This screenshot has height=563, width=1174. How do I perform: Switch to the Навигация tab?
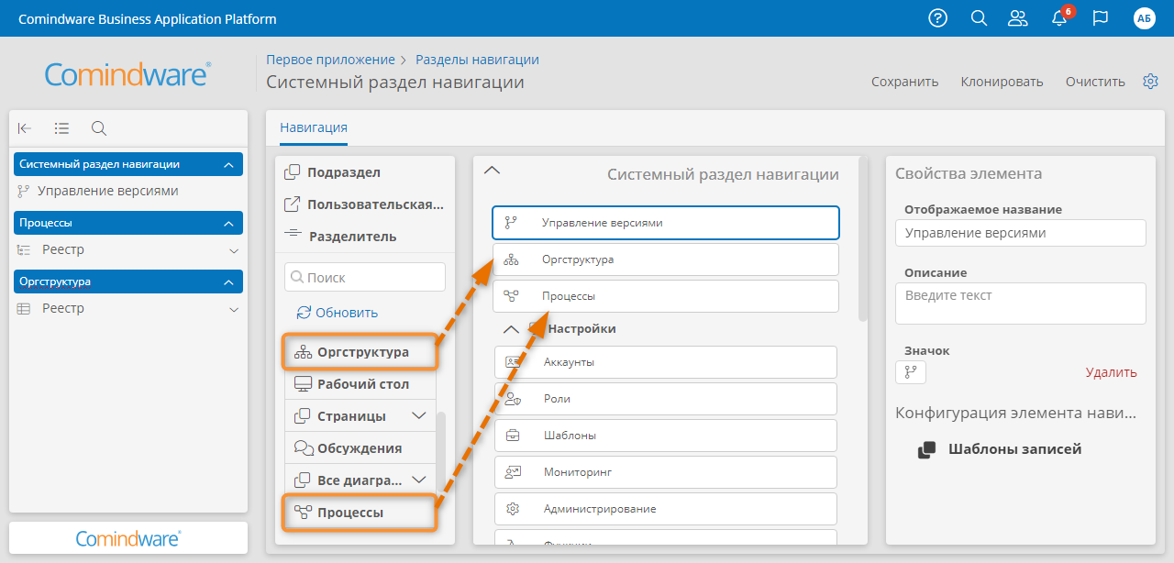click(314, 127)
